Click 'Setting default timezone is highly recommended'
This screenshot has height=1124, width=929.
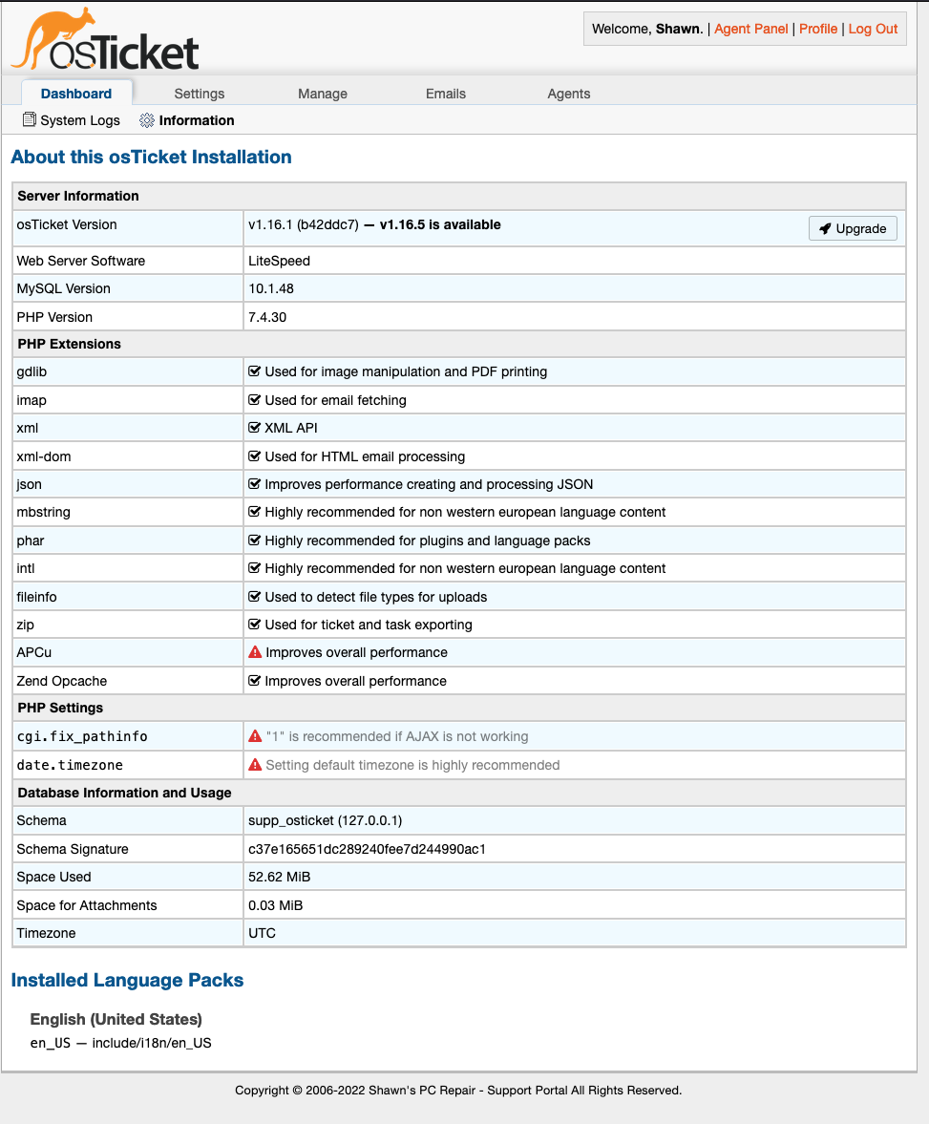[x=412, y=765]
